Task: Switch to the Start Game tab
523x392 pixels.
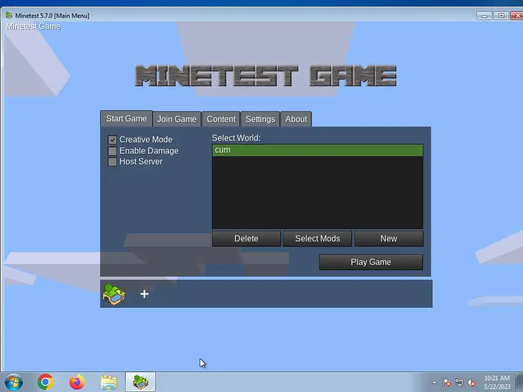Action: [x=127, y=118]
